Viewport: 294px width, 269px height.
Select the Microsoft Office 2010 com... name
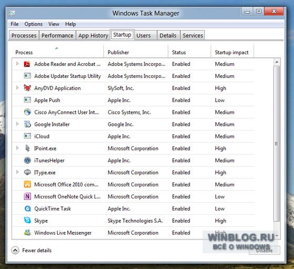[66, 185]
